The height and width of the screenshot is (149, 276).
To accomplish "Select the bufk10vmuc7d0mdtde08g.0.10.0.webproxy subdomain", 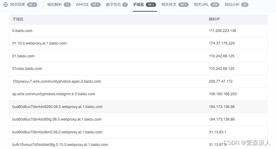I will pos(60,145).
